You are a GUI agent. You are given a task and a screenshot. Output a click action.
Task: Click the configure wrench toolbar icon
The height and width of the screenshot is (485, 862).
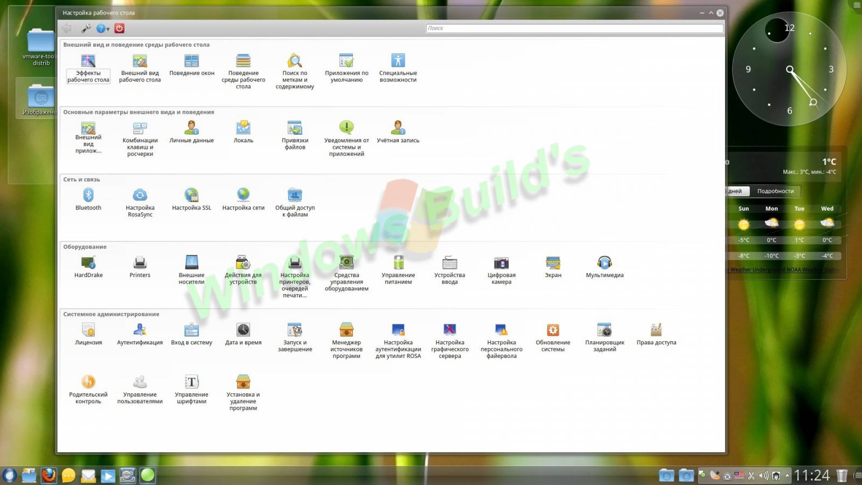86,29
